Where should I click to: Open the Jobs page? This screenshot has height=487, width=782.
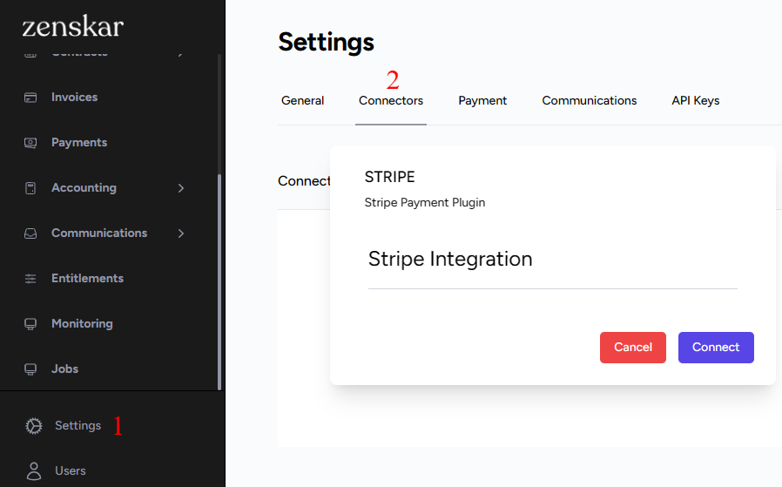pyautogui.click(x=64, y=369)
